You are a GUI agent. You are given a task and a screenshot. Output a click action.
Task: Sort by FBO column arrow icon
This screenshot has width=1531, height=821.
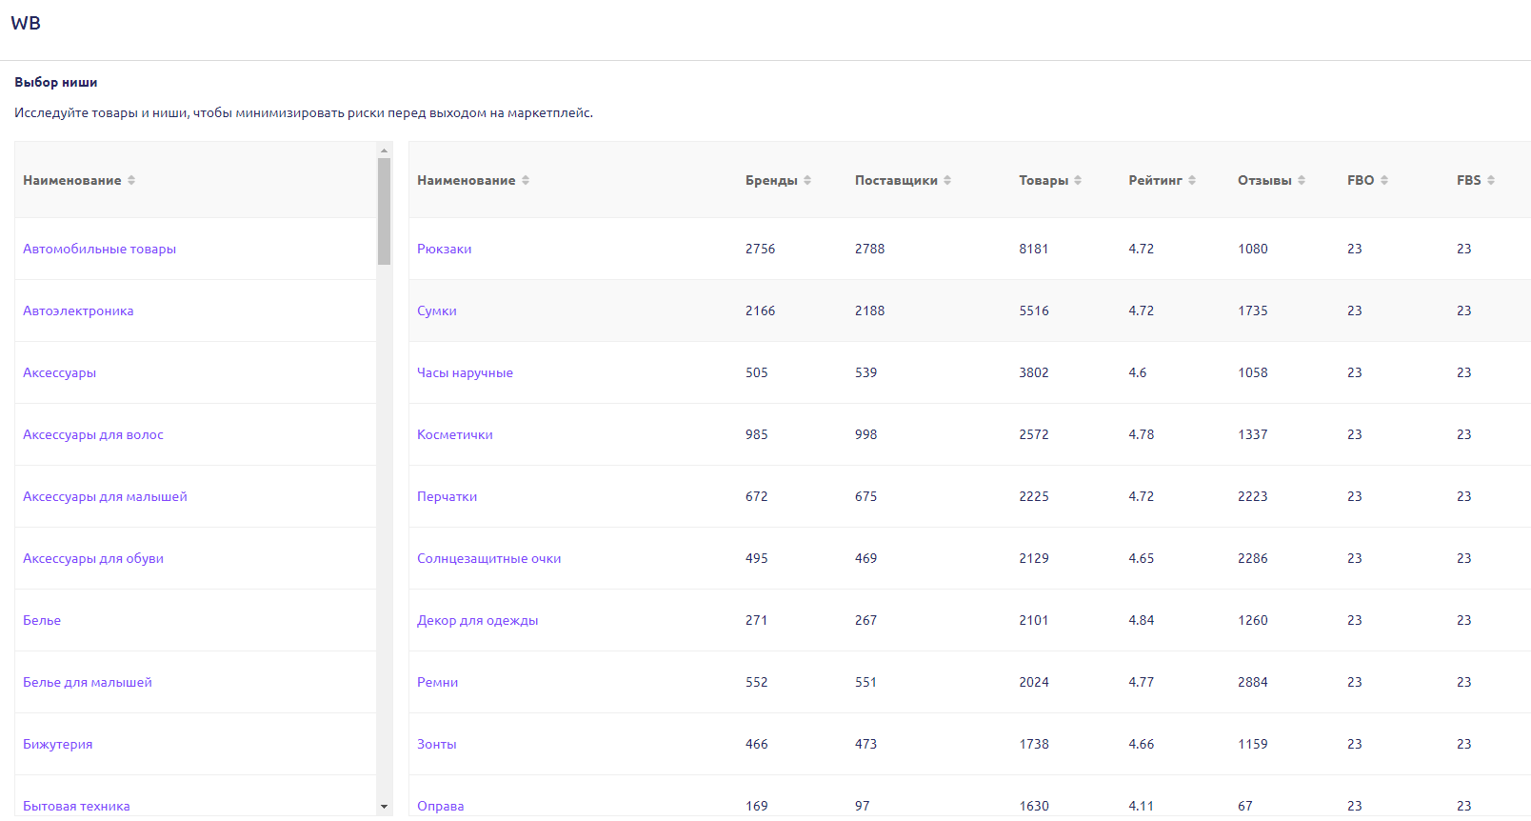1384,180
